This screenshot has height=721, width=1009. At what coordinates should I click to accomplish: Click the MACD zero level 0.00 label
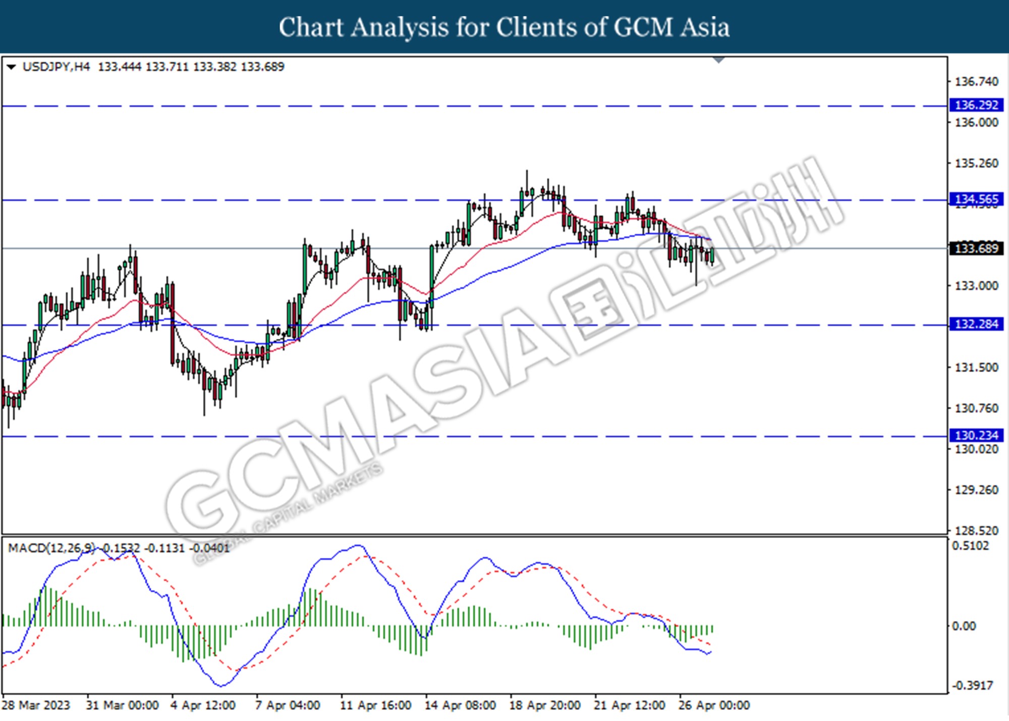964,626
